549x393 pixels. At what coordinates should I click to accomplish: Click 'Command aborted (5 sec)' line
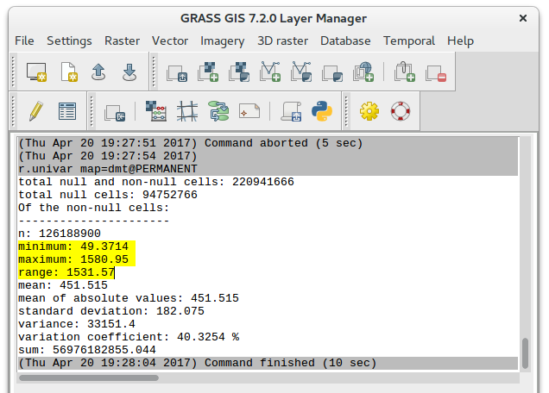[191, 143]
